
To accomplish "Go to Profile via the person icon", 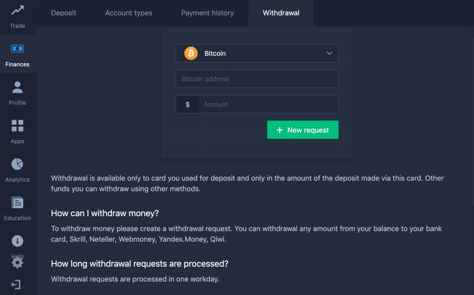I will click(18, 87).
